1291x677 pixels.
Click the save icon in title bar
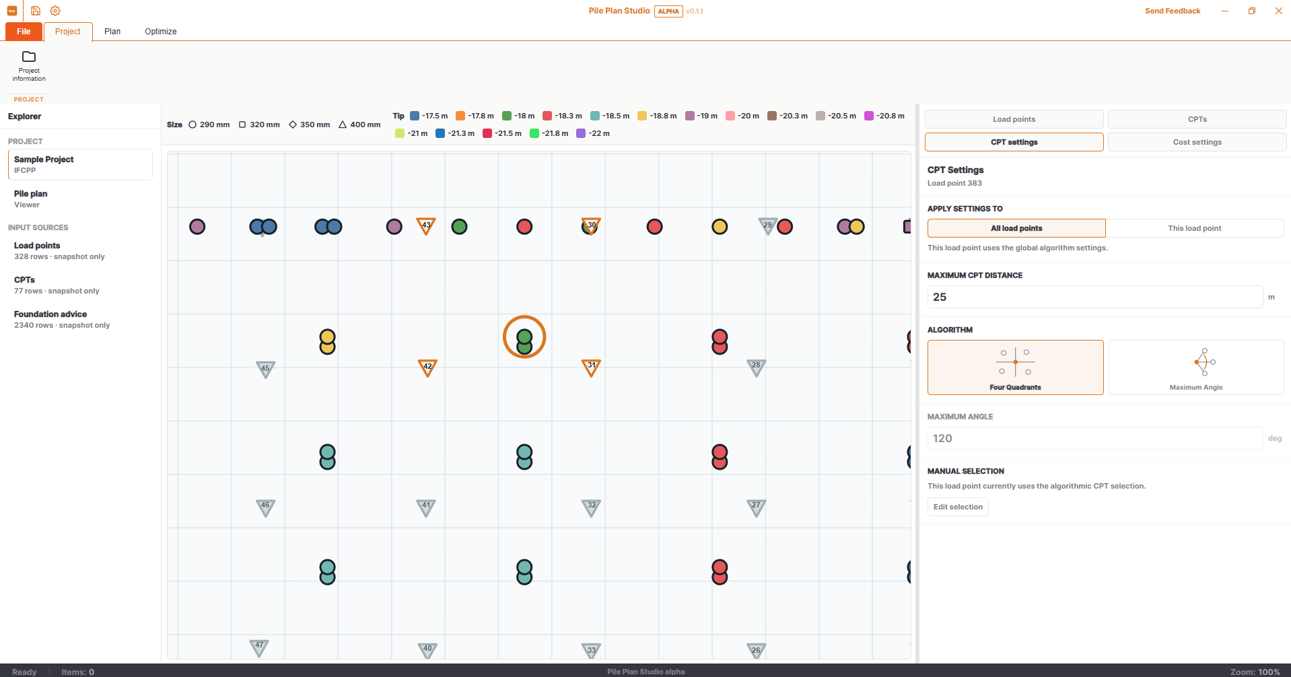(36, 11)
